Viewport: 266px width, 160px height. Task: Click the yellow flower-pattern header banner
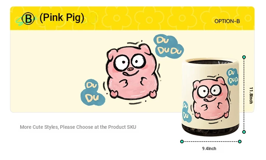(132, 18)
